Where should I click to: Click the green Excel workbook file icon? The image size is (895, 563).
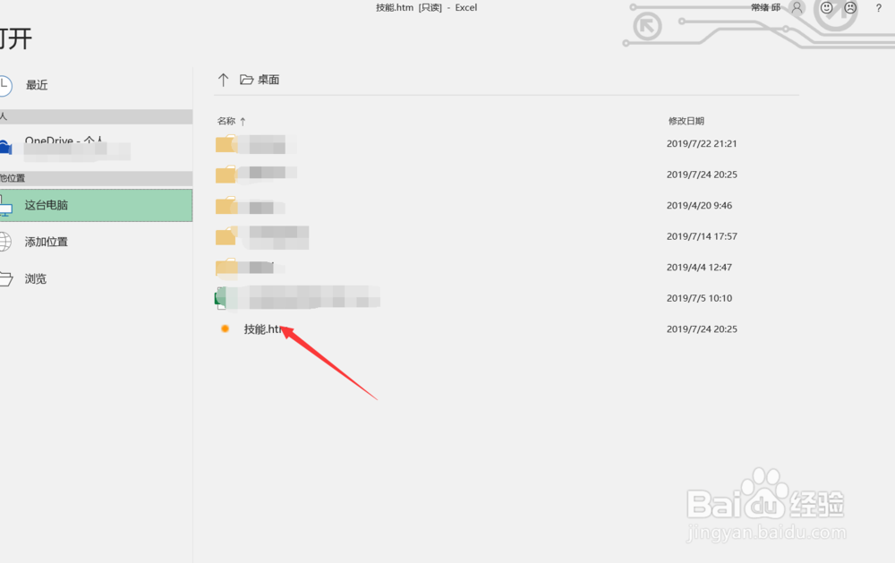tap(217, 298)
